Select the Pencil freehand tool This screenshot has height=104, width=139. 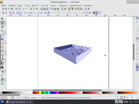(x=2, y=55)
